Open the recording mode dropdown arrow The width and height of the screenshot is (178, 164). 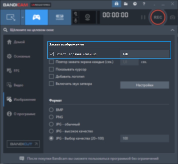pyautogui.click(x=23, y=17)
